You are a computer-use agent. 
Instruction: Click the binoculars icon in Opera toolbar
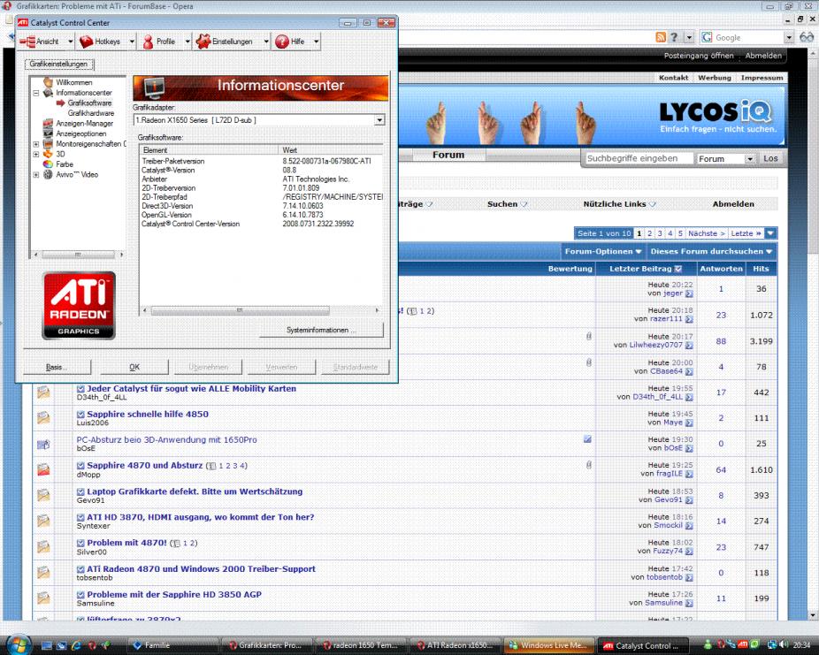coord(807,37)
